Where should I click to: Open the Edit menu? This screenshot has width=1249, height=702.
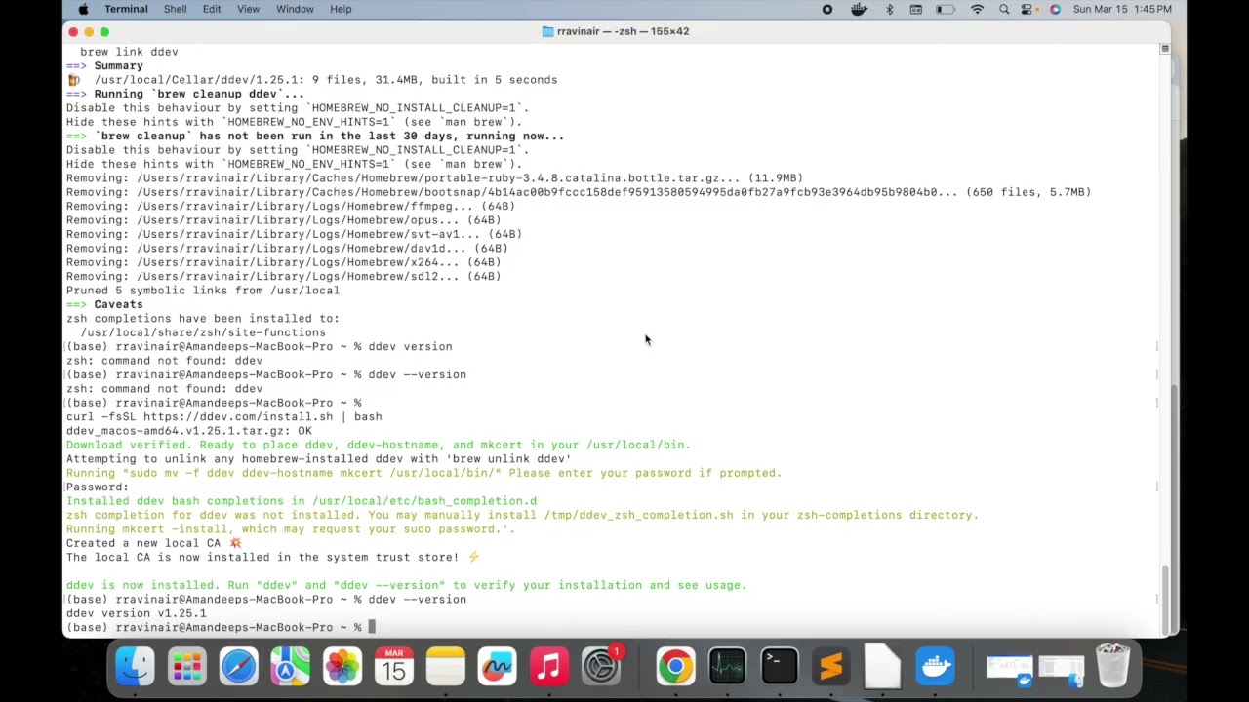[212, 9]
